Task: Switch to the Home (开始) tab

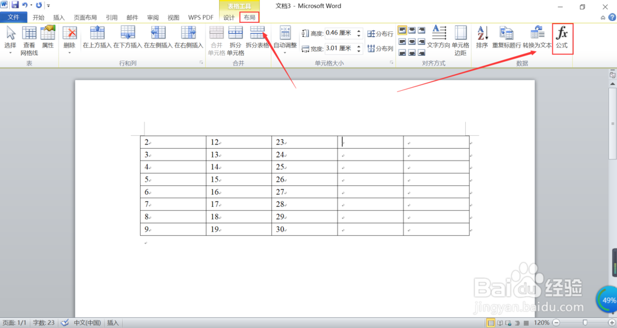Action: (38, 17)
